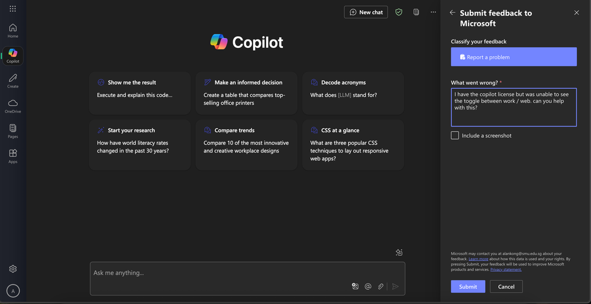Submit the feedback

pos(468,287)
